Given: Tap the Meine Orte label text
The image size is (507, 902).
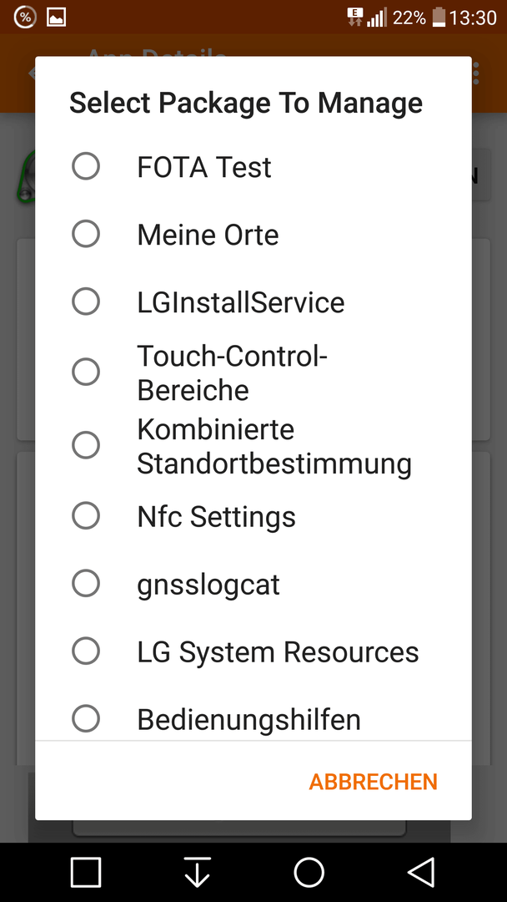Looking at the screenshot, I should tap(208, 235).
